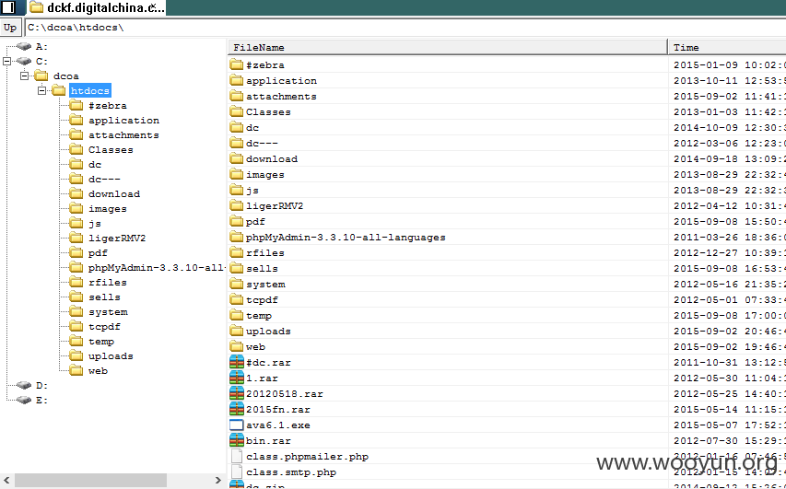Select uploads row in file list

pos(507,332)
